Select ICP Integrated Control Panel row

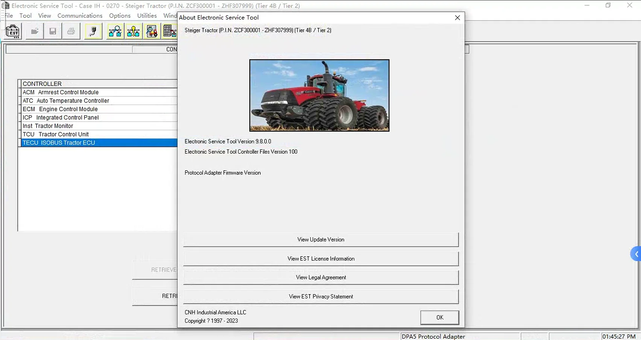(x=99, y=118)
